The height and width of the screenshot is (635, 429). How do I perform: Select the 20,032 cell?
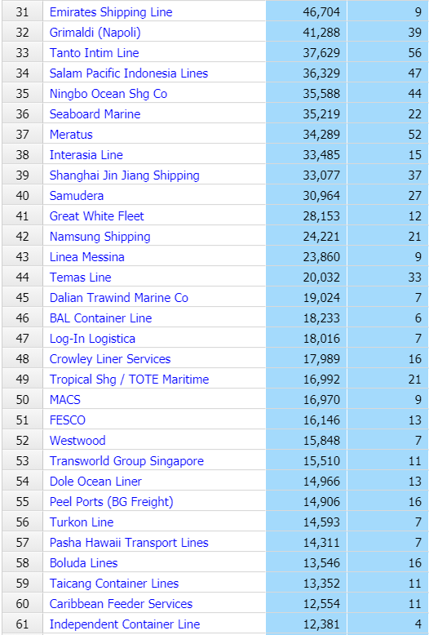[x=307, y=278]
